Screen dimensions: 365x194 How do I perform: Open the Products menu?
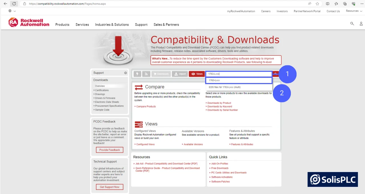tap(62, 25)
